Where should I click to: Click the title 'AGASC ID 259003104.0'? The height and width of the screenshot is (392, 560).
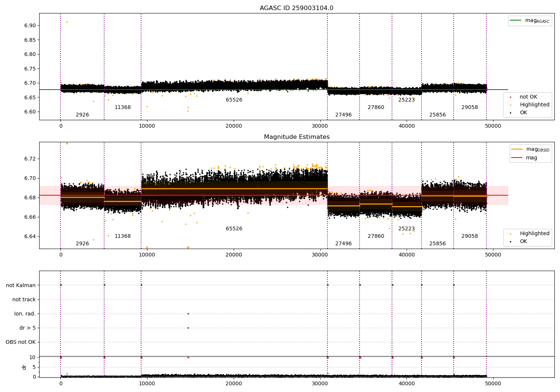[x=296, y=8]
